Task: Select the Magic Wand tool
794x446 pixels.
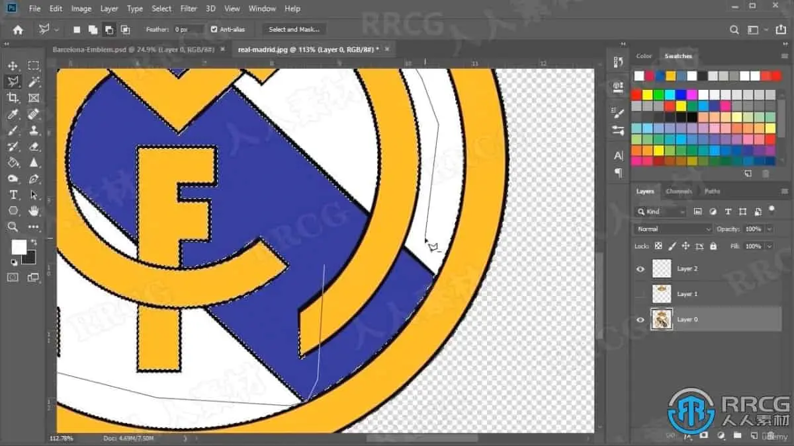Action: click(x=34, y=82)
